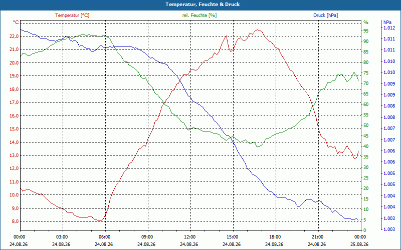The width and height of the screenshot is (401, 250).
Task: Click the '12,0' temperature axis value
Action: point(14,168)
